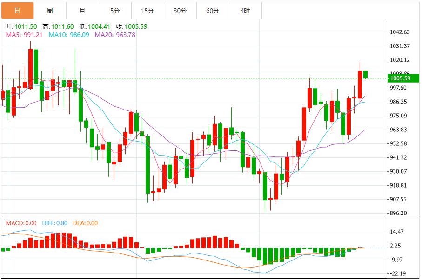Click the 952.58 price axis label
The height and width of the screenshot is (279, 422).
pos(398,143)
